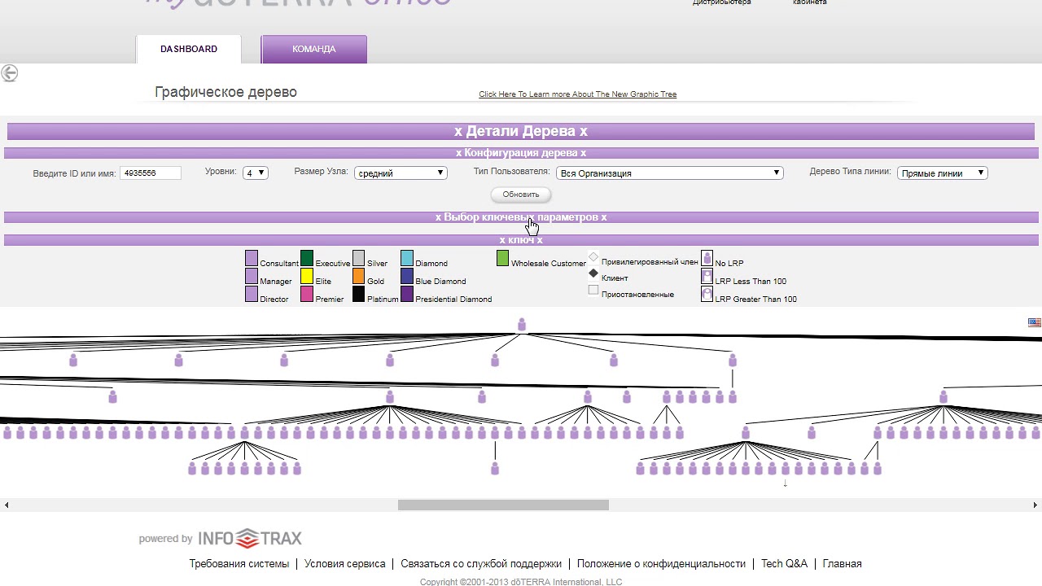
Task: Switch to the КОМАНДА tab
Action: [x=314, y=49]
